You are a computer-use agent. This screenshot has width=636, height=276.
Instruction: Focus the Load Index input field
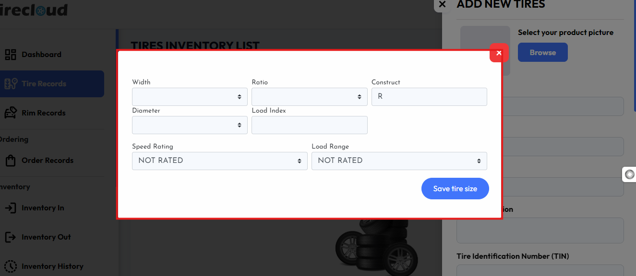coord(309,125)
